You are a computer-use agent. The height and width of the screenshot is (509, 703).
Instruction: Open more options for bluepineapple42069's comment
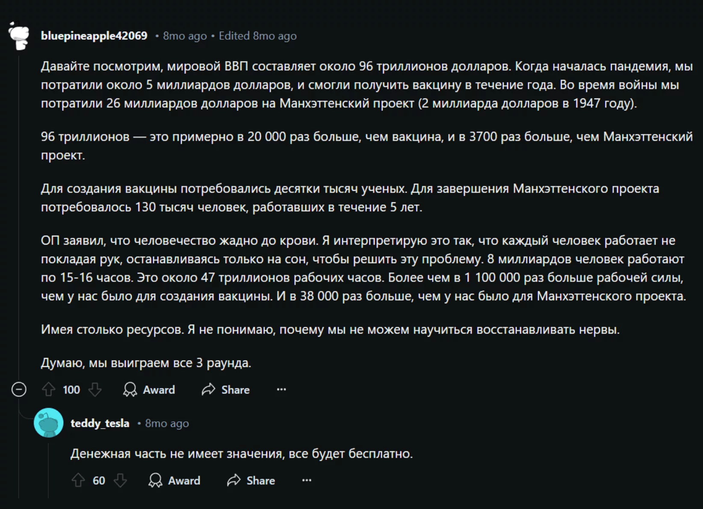281,390
